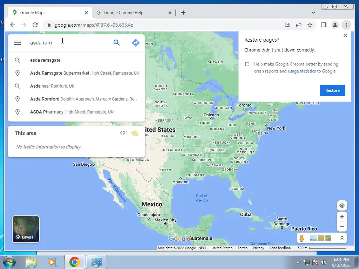
Task: Open Windows Explorer from the taskbar
Action: (x=31, y=262)
